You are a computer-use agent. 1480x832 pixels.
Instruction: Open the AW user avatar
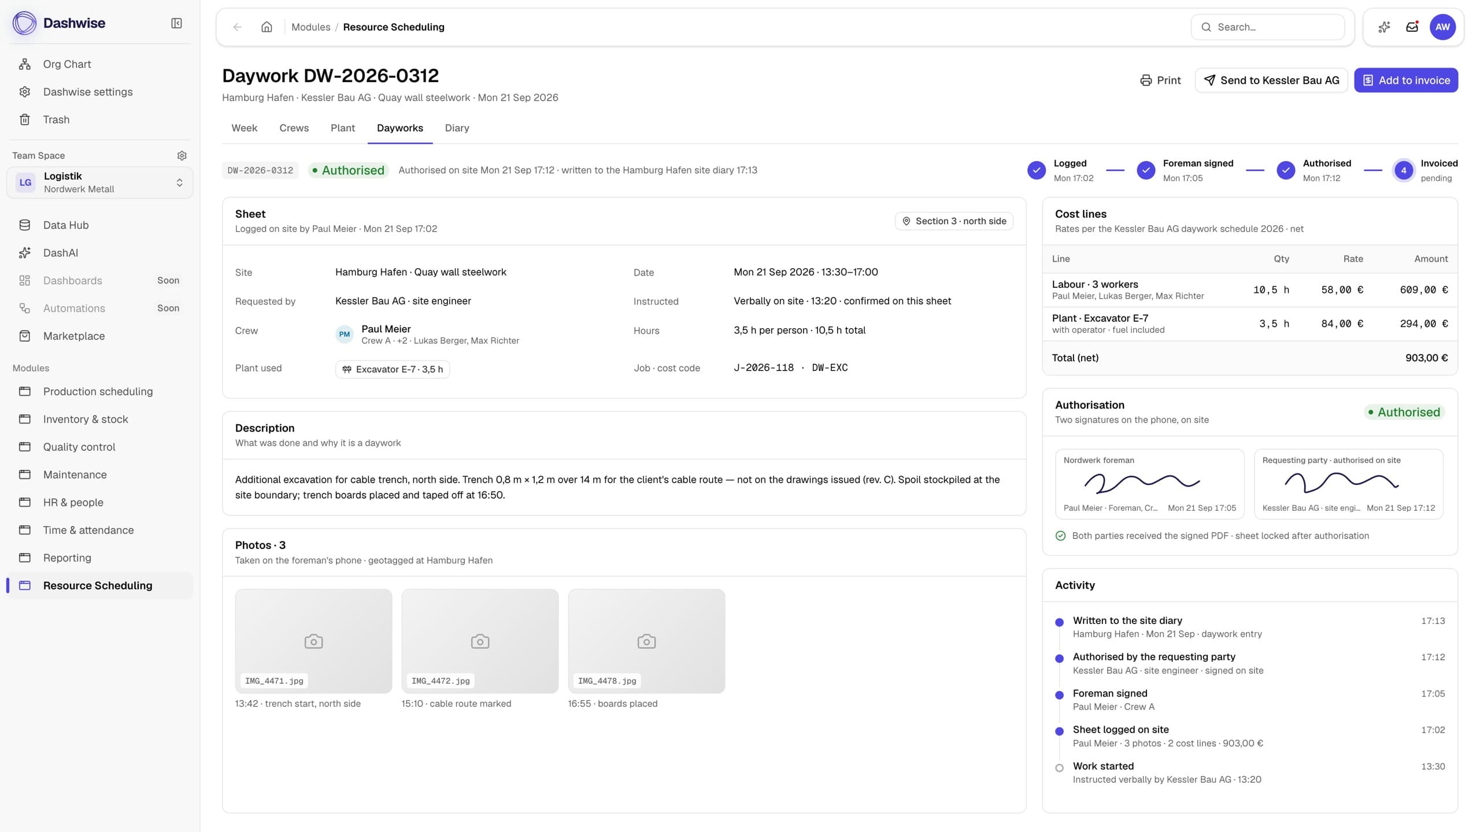(1442, 27)
